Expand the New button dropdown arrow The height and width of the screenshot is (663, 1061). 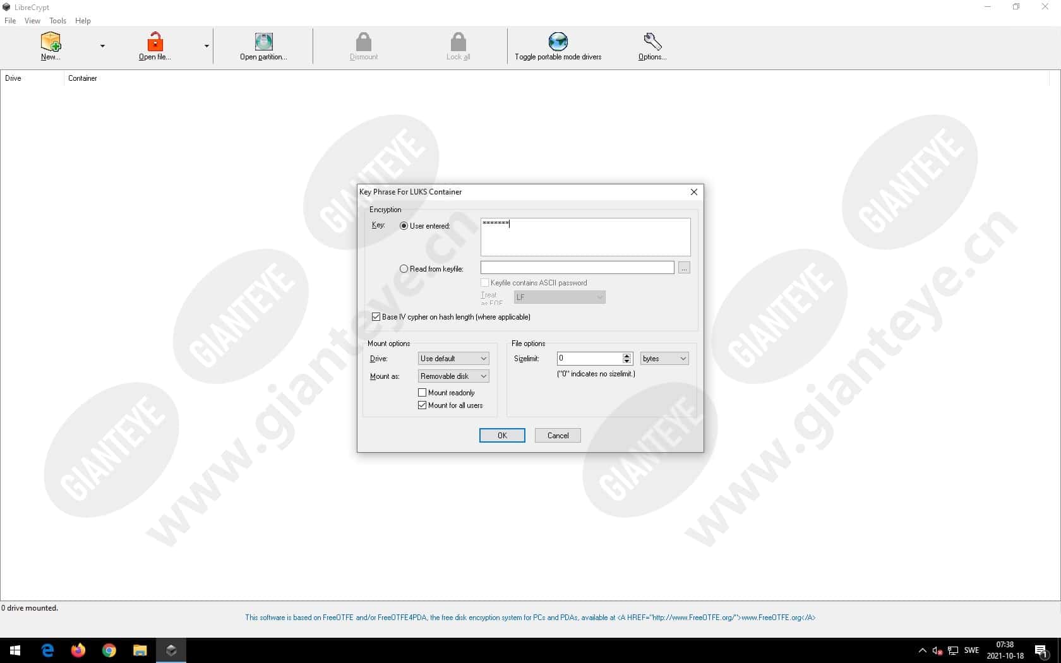[102, 46]
